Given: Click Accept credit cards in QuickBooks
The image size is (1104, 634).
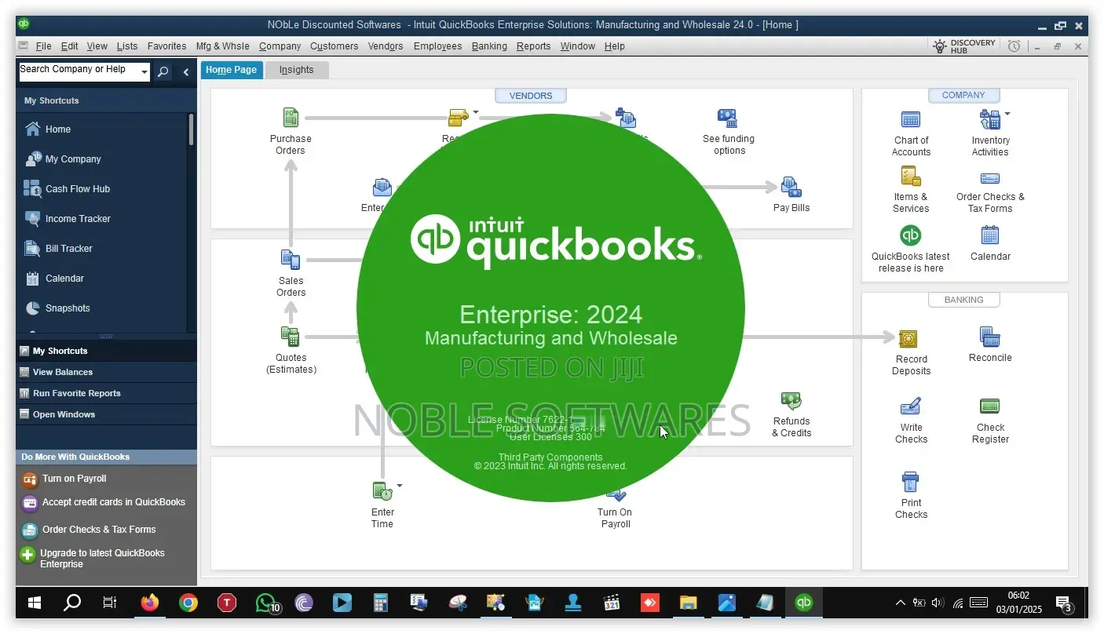Looking at the screenshot, I should coord(113,502).
